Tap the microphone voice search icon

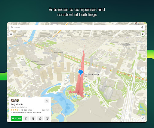tap(142, 27)
